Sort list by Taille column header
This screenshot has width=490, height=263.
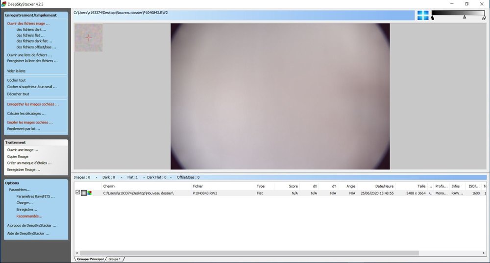coord(411,186)
